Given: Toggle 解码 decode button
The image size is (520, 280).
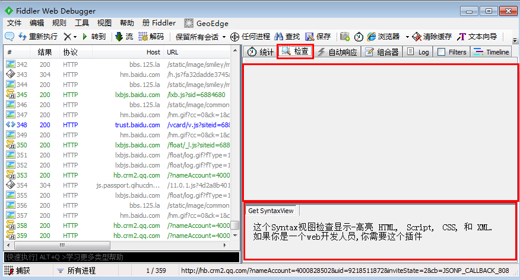Looking at the screenshot, I should (151, 36).
